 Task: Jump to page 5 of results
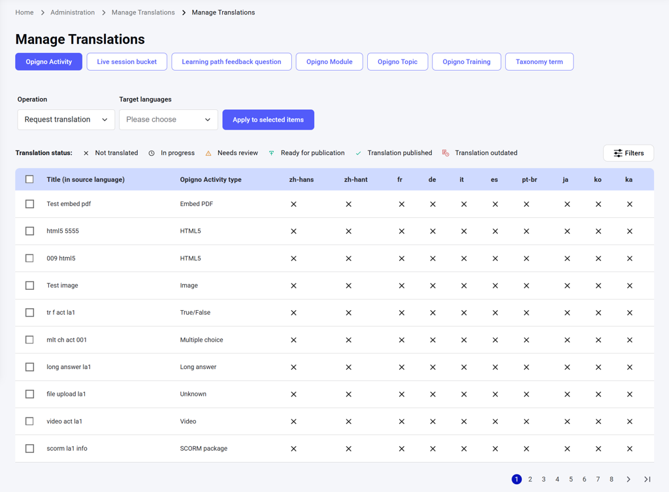pyautogui.click(x=571, y=479)
